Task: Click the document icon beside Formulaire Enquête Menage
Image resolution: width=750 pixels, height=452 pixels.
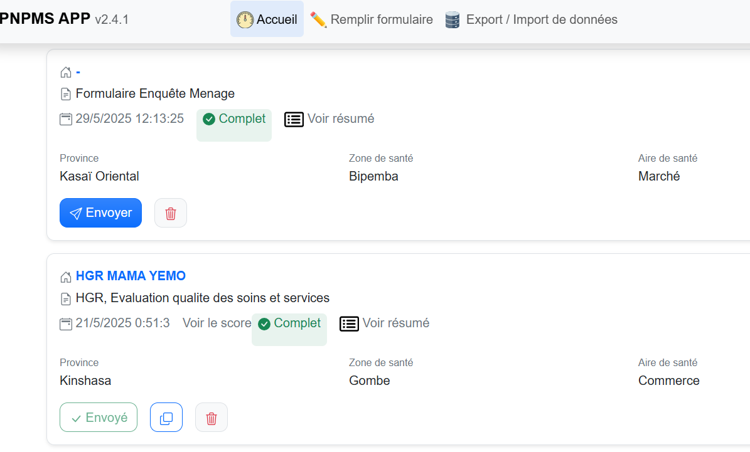Action: [66, 93]
